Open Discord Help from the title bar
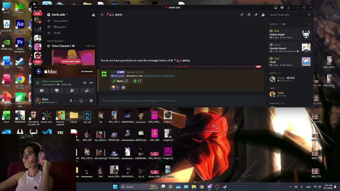This screenshot has height=191, width=340. pyautogui.click(x=282, y=7)
